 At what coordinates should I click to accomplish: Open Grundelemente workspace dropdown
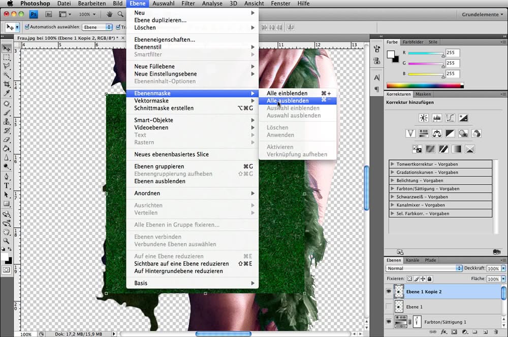[483, 15]
